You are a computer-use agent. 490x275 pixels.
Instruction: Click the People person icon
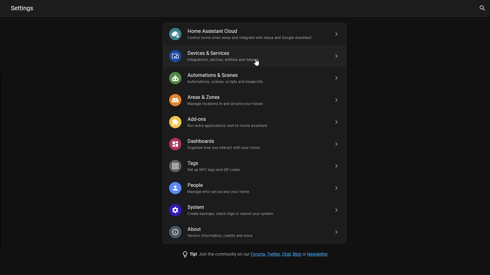click(175, 188)
